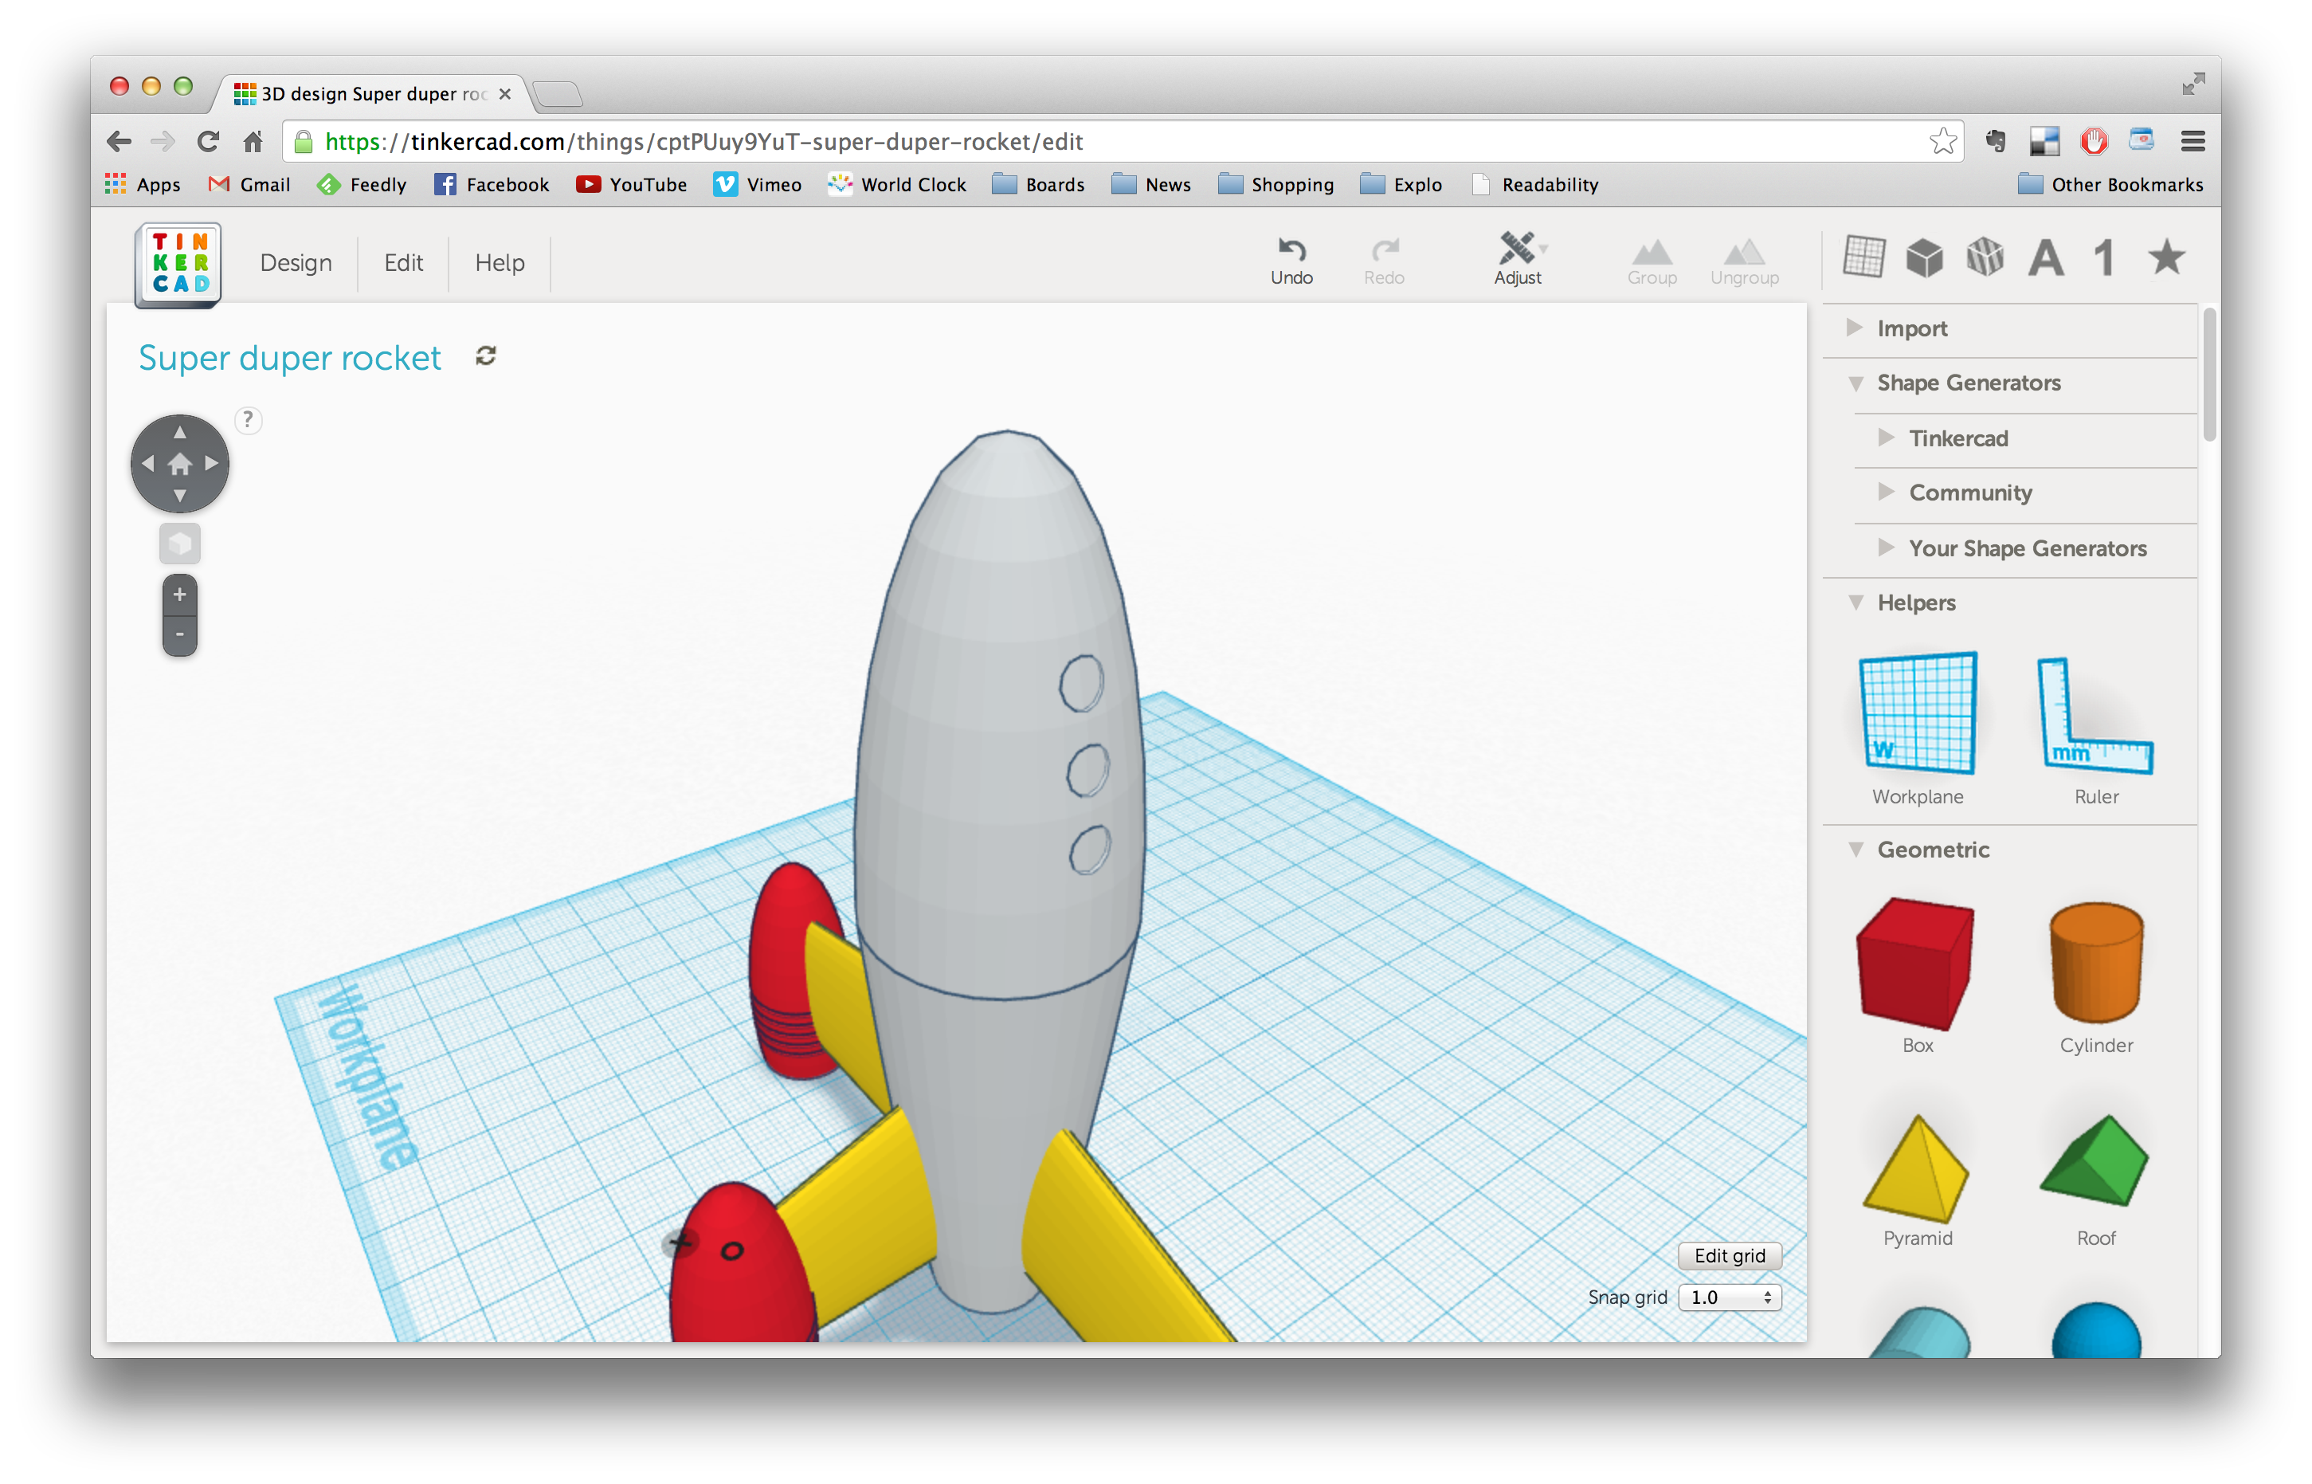Image resolution: width=2312 pixels, height=1484 pixels.
Task: Open the Edit menu
Action: (x=402, y=262)
